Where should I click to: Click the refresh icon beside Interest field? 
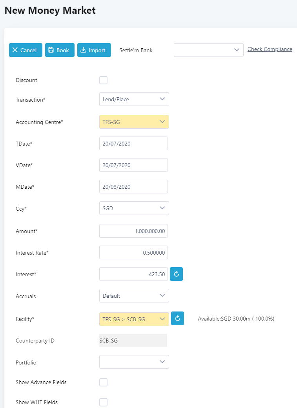coord(176,274)
